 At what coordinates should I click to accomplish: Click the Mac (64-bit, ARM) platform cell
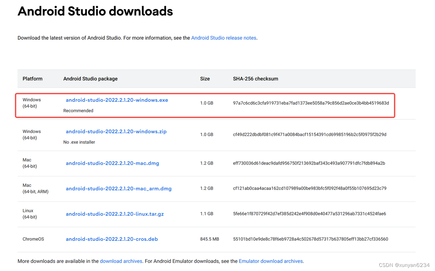point(36,188)
